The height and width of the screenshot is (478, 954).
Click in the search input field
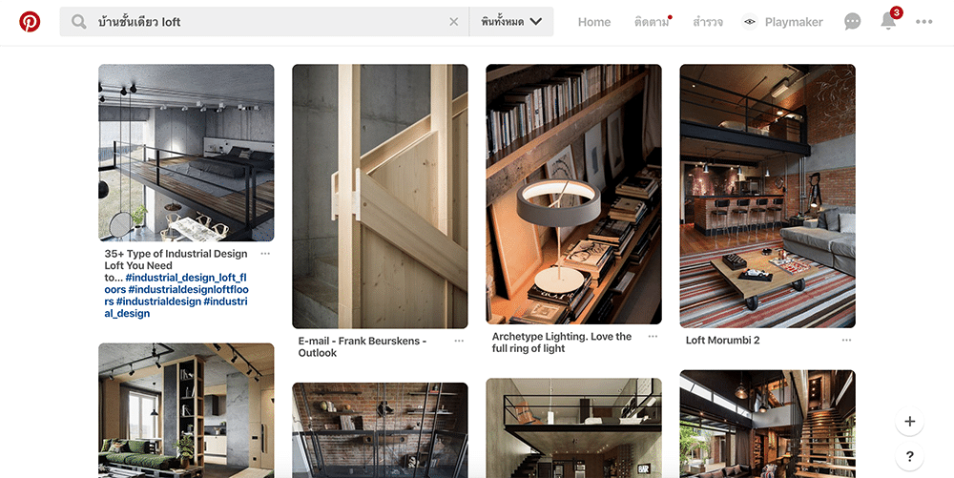tap(267, 22)
